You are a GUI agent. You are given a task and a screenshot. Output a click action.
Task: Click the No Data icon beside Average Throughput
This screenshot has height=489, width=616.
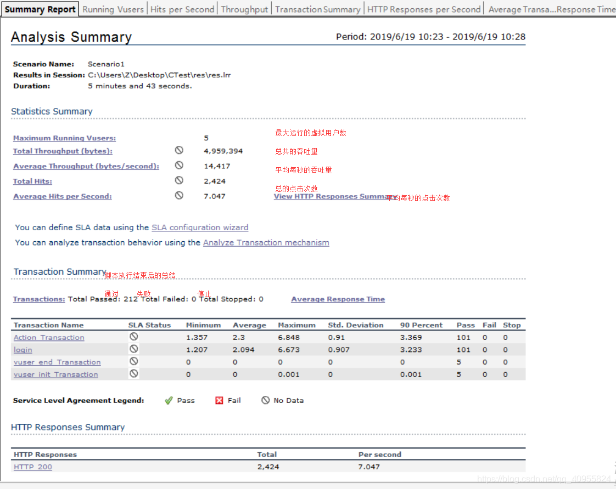(x=179, y=165)
